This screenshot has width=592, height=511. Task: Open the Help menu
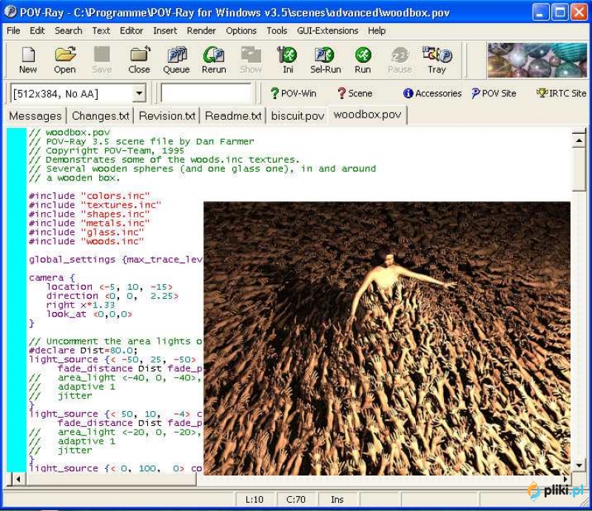[x=377, y=30]
